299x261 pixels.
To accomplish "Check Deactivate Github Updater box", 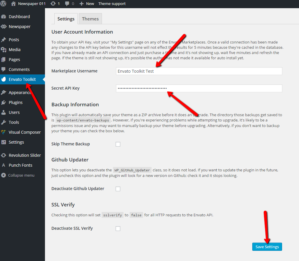I will (118, 189).
